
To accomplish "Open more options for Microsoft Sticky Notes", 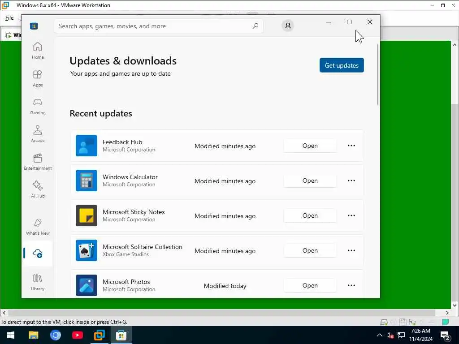I will [351, 215].
